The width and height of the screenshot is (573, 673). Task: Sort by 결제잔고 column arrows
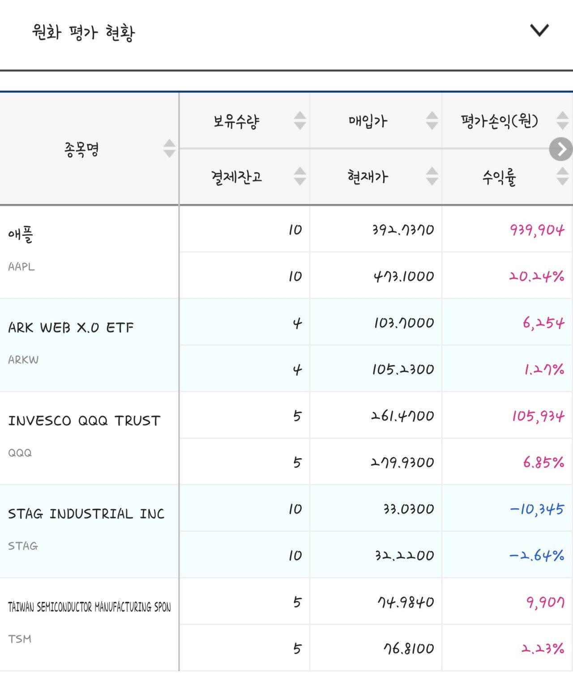[x=300, y=176]
